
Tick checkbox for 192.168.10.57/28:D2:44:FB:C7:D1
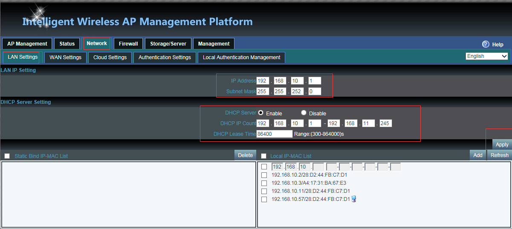(264, 199)
